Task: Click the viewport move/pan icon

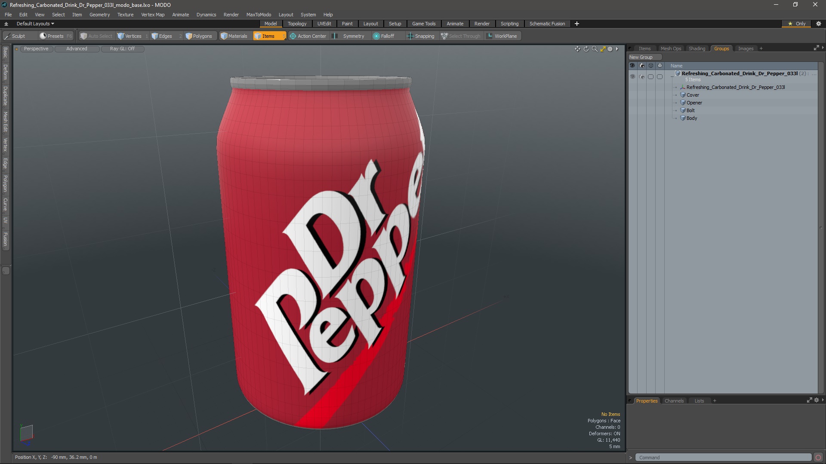Action: click(577, 49)
